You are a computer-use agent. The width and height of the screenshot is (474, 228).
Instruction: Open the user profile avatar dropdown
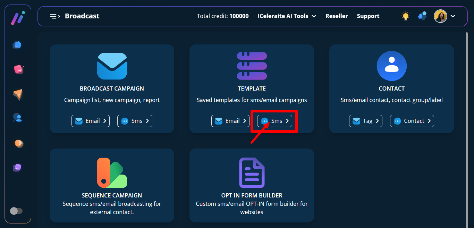tap(445, 16)
